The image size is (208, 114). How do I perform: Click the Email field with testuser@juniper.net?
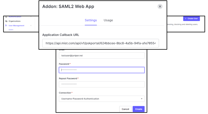coord(102,55)
